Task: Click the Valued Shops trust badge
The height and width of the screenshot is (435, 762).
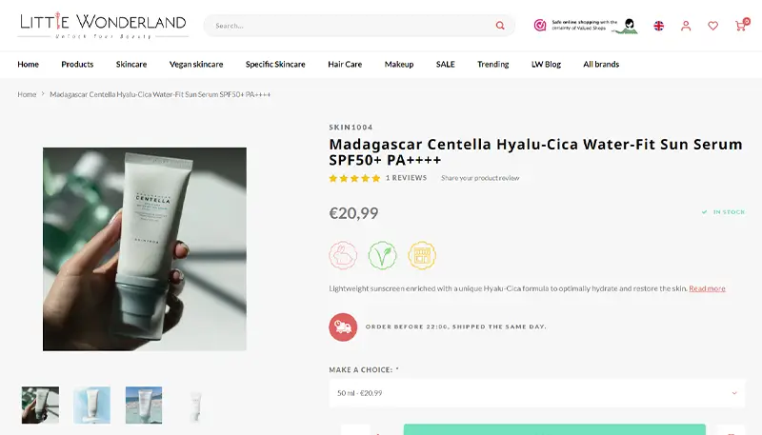Action: [586, 26]
